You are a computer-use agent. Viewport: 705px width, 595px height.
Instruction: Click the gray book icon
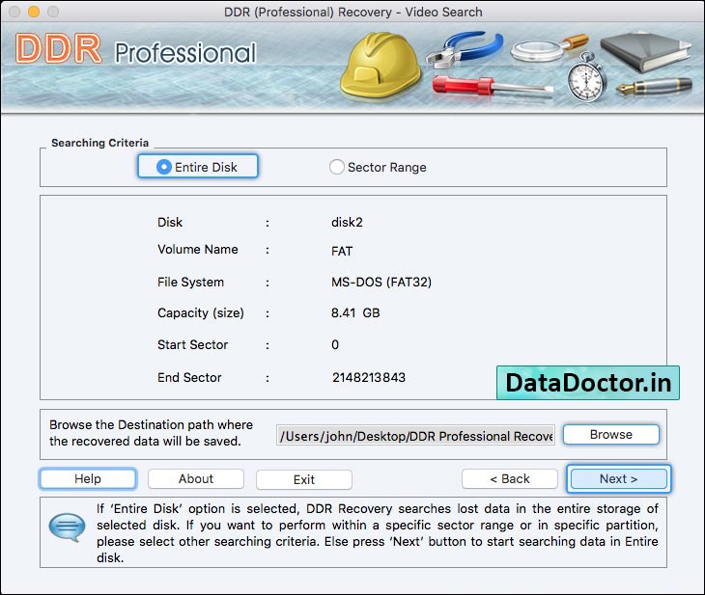click(646, 52)
